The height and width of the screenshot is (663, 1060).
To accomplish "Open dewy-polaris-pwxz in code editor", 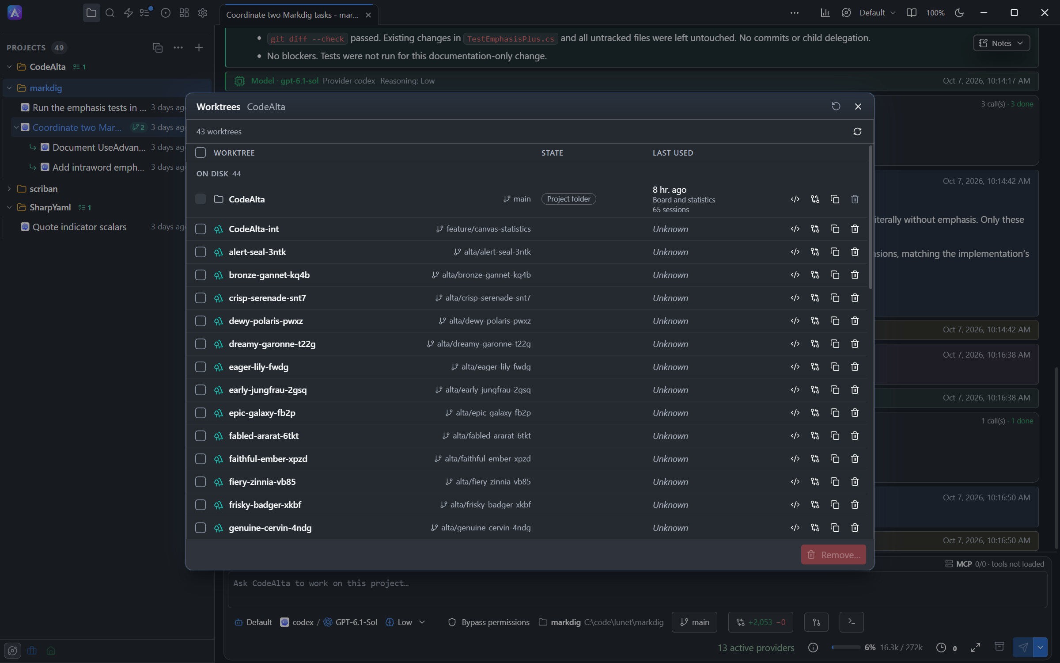I will pos(795,320).
